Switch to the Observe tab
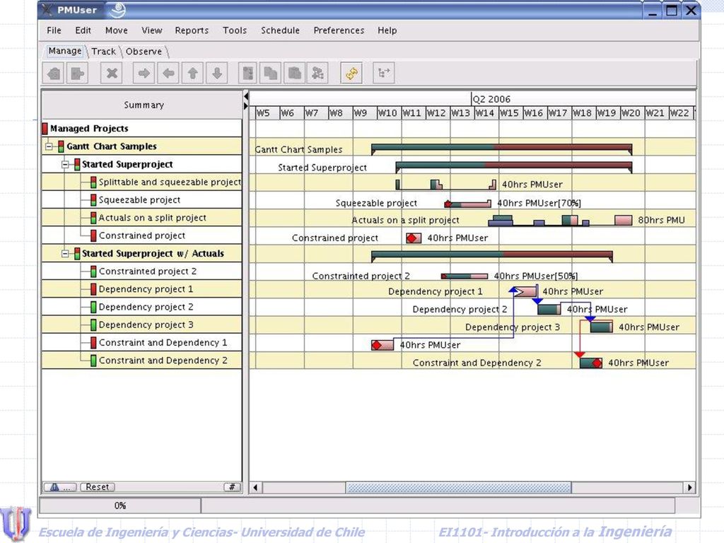 coord(144,51)
